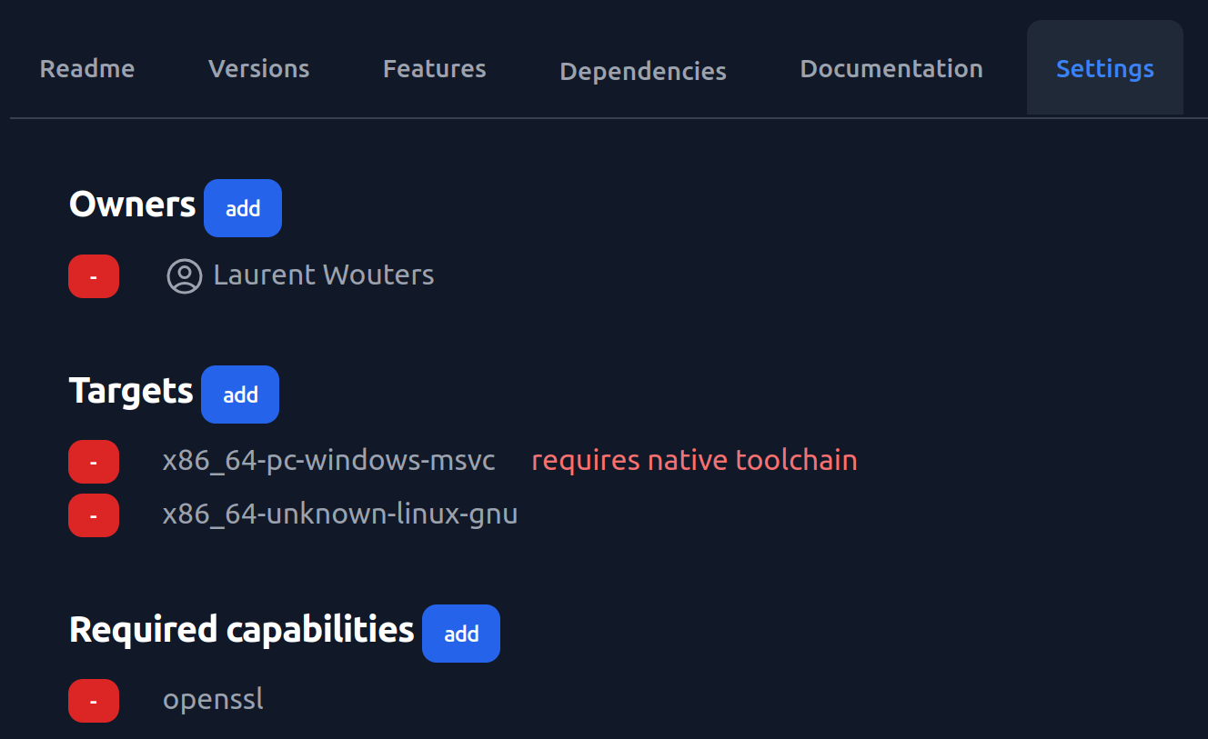The height and width of the screenshot is (739, 1208).
Task: Click add button next to Owners
Action: [243, 208]
